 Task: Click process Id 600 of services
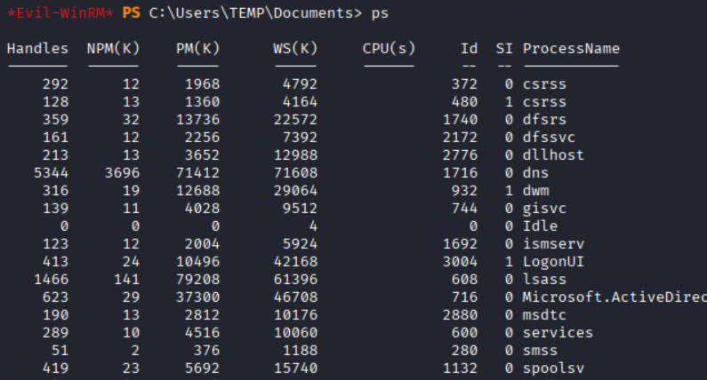[464, 333]
